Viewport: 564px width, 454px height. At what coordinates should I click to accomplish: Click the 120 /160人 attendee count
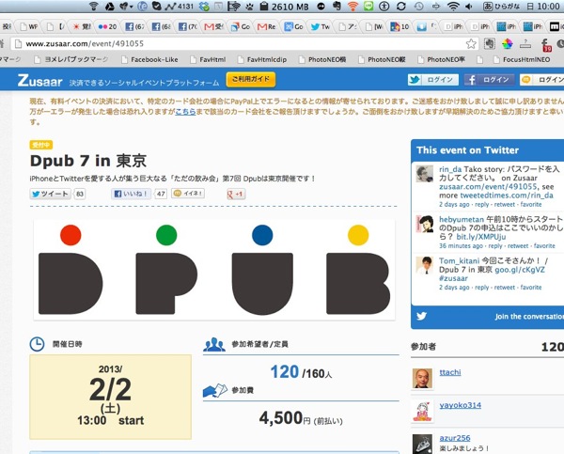point(301,372)
